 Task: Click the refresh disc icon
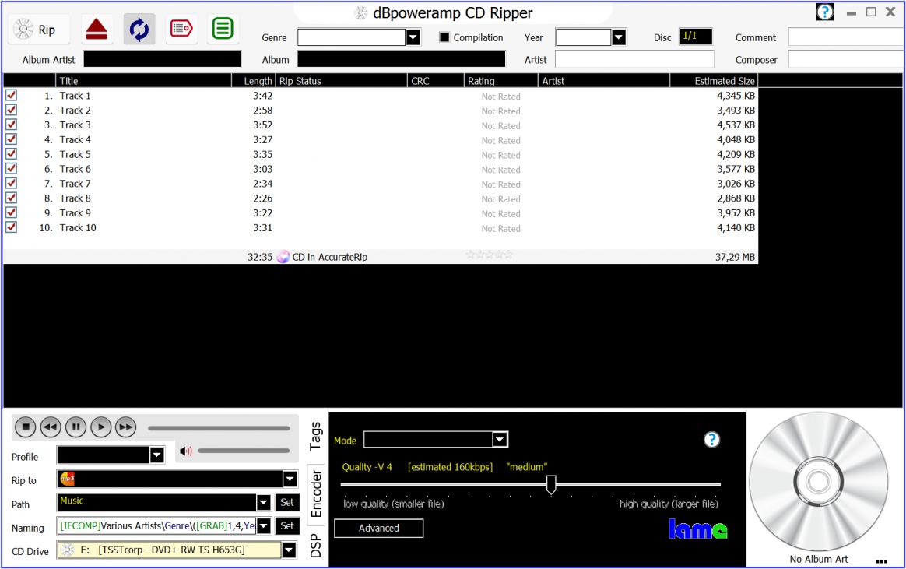point(139,30)
